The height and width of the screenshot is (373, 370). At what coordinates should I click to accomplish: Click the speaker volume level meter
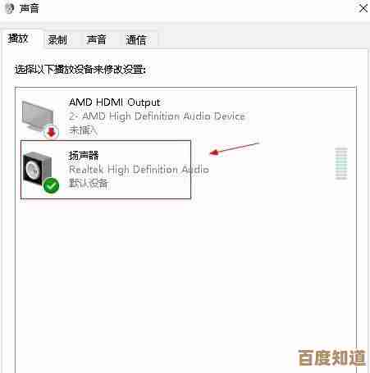coord(341,163)
